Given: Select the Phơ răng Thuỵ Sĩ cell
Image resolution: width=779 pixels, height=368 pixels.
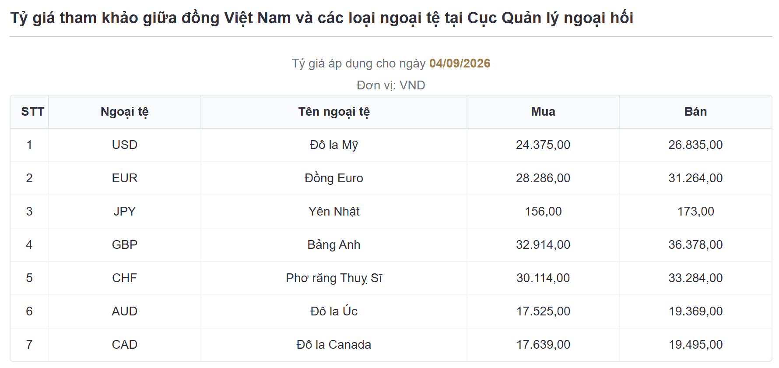Looking at the screenshot, I should pos(334,278).
